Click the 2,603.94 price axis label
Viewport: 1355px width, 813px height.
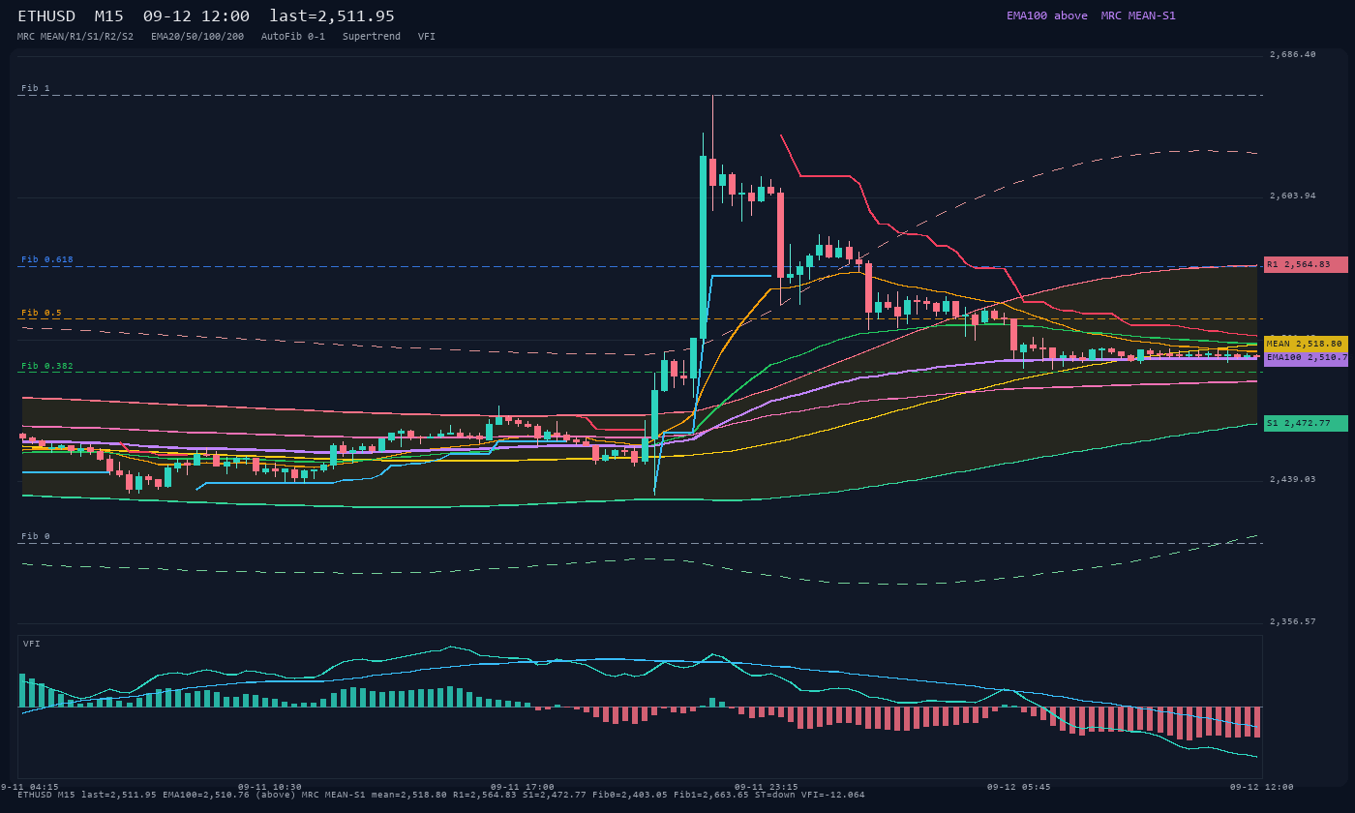(x=1293, y=196)
